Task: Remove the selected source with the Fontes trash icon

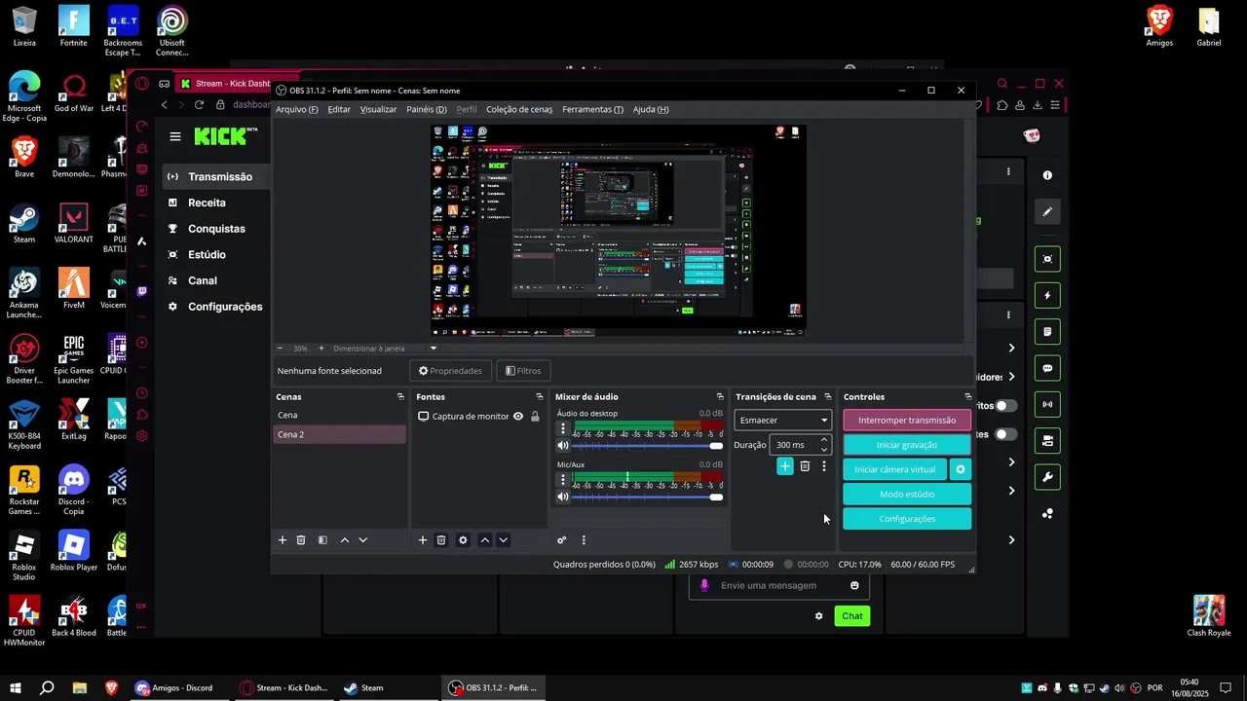Action: 440,540
